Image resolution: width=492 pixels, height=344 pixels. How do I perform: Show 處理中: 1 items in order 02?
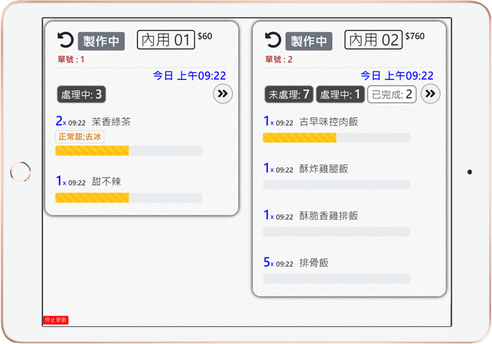click(340, 95)
